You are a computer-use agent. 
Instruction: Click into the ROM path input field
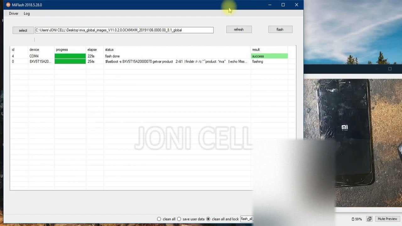[x=124, y=30]
